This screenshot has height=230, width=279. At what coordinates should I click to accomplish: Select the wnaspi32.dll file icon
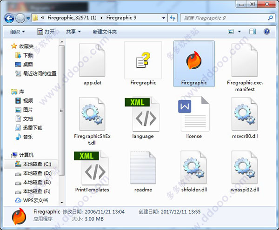coord(245,167)
